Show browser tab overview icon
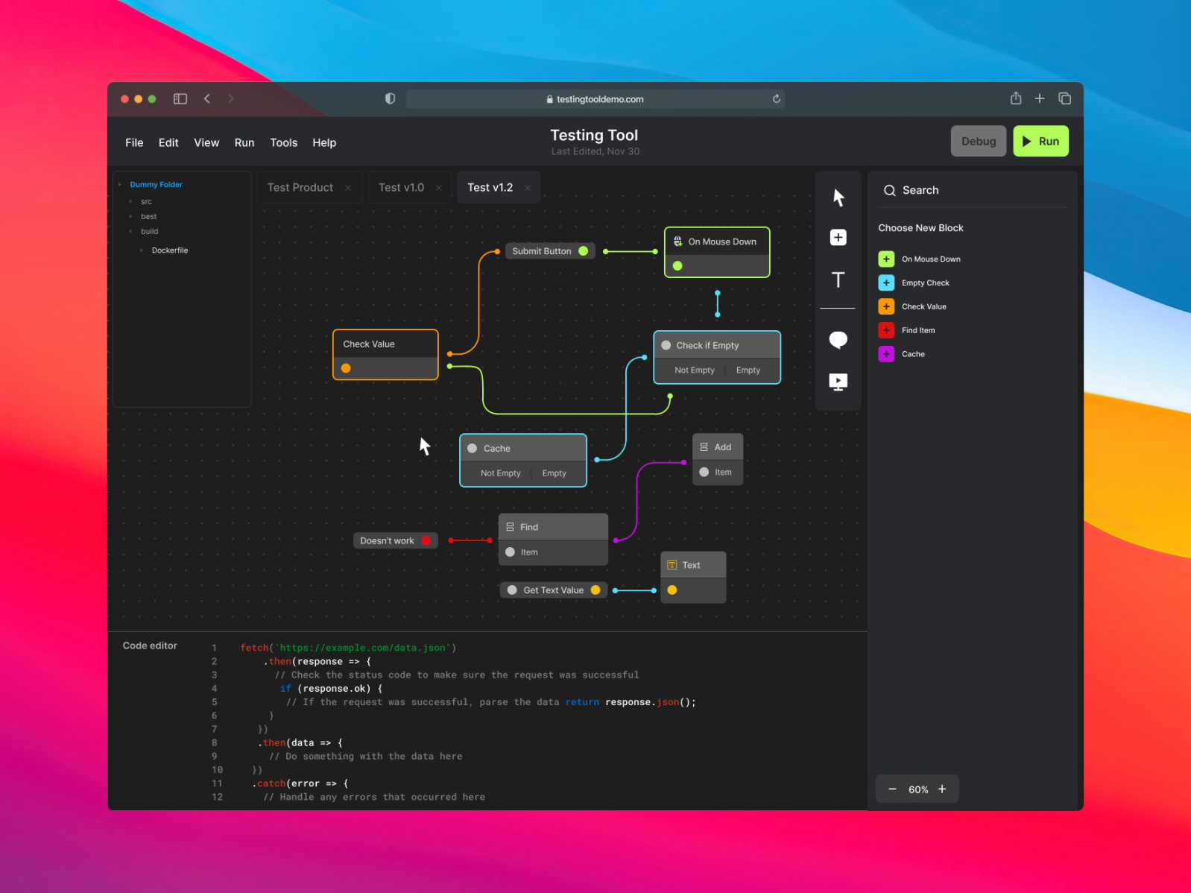Viewport: 1191px width, 893px height. (x=1065, y=98)
